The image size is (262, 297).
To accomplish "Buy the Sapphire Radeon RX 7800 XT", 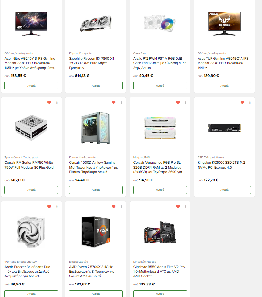I will click(96, 86).
